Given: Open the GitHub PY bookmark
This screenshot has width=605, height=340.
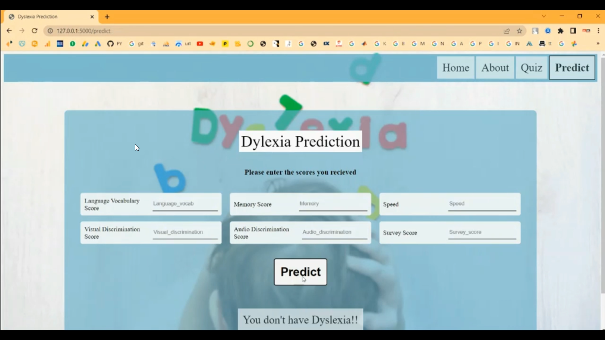Looking at the screenshot, I should click(x=114, y=44).
